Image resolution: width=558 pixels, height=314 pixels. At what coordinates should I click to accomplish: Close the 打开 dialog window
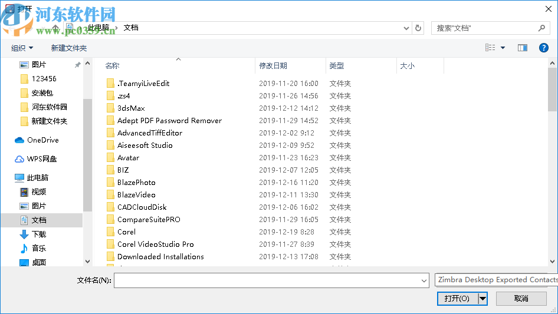(549, 9)
